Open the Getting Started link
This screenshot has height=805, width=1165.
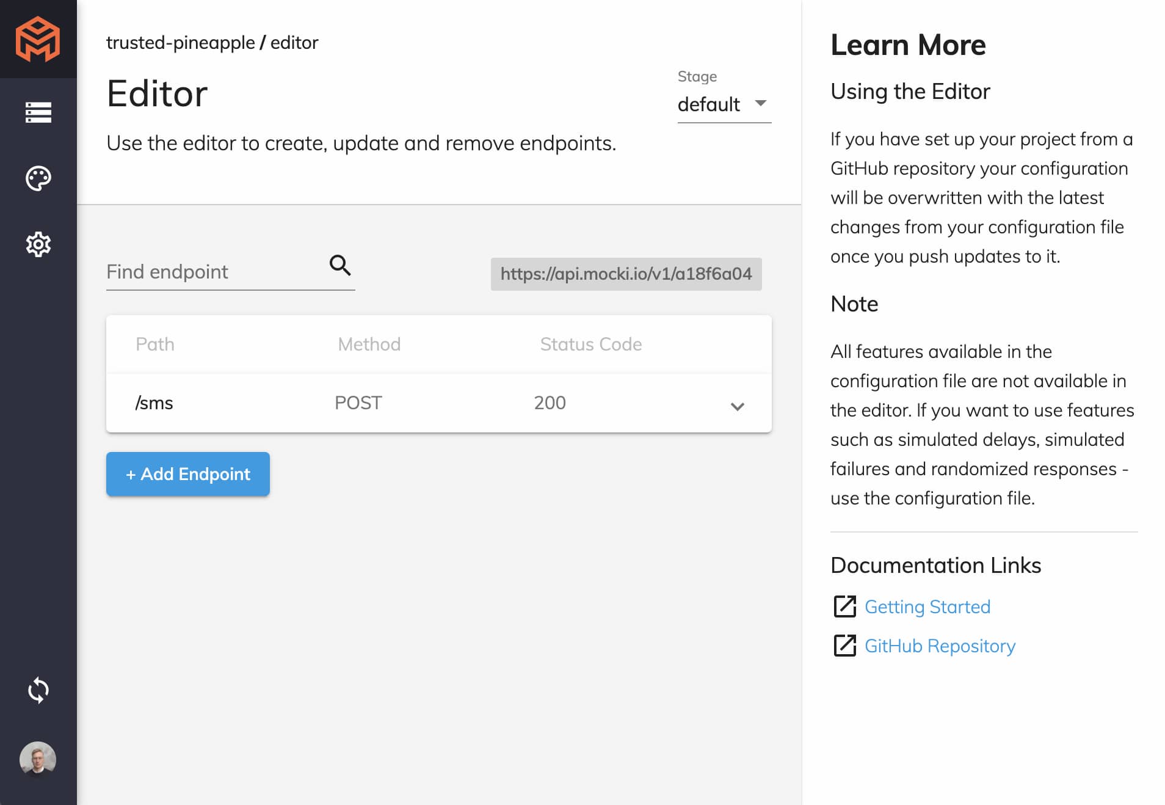click(x=927, y=606)
